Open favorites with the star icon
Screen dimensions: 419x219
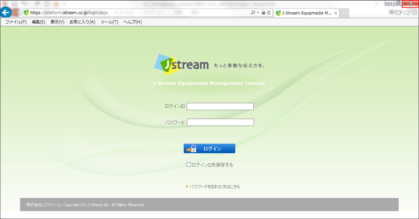(x=407, y=13)
